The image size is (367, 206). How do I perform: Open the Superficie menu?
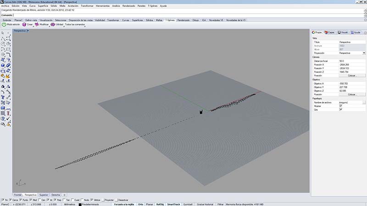43,6
